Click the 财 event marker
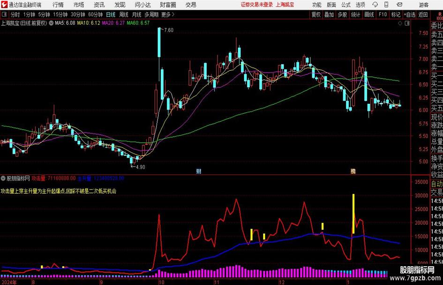Image resolution: width=443 pixels, height=285 pixels. pos(199,171)
